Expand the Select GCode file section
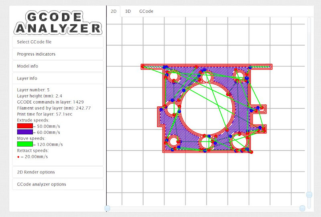The width and height of the screenshot is (321, 217). pos(58,42)
